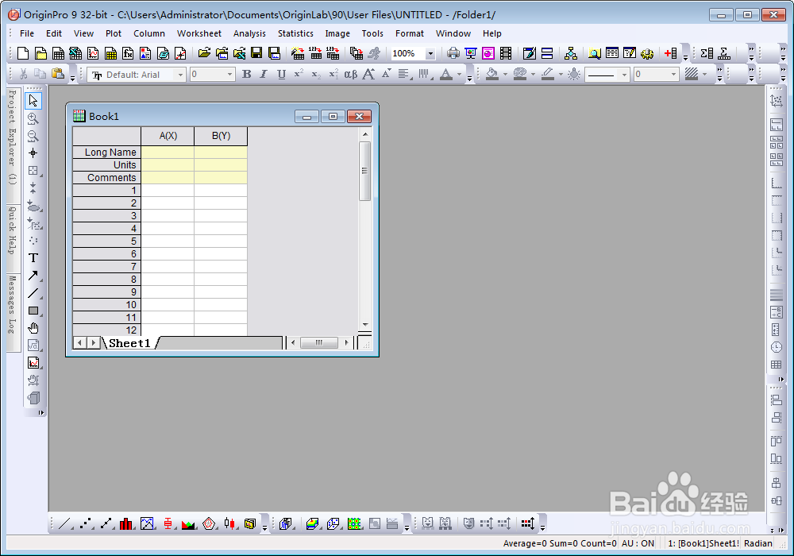Select the Pointer tool in left toolbox
Image resolution: width=794 pixels, height=556 pixels.
tap(33, 101)
